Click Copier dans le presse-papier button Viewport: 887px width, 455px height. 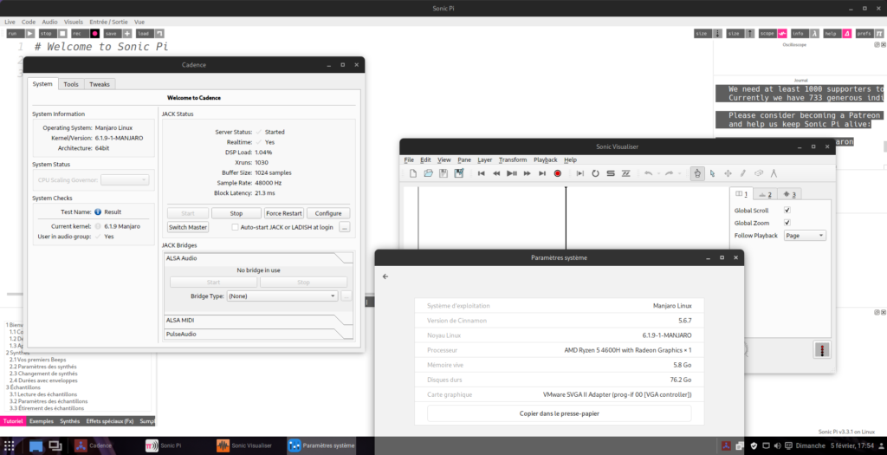point(559,413)
